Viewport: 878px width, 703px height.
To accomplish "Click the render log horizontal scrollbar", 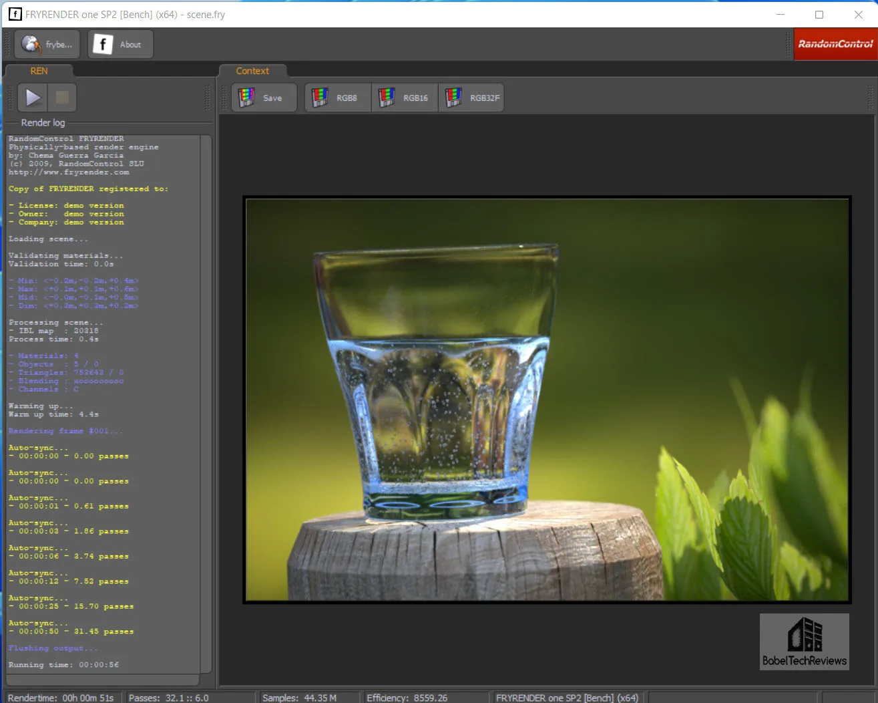I will 103,680.
